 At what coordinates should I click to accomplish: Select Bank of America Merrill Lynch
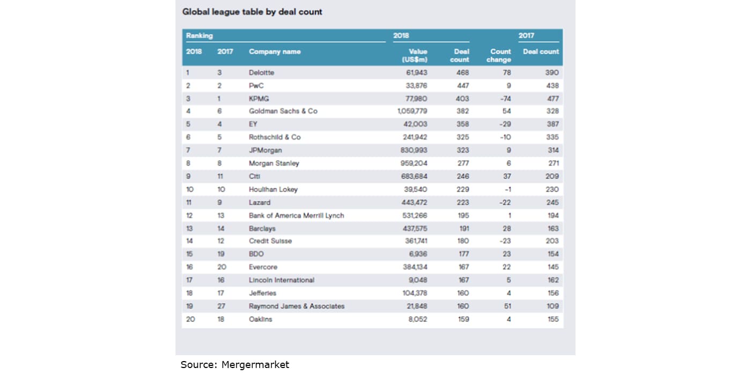pos(297,215)
